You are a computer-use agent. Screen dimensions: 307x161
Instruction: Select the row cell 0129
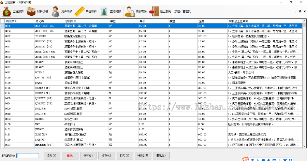19,77
